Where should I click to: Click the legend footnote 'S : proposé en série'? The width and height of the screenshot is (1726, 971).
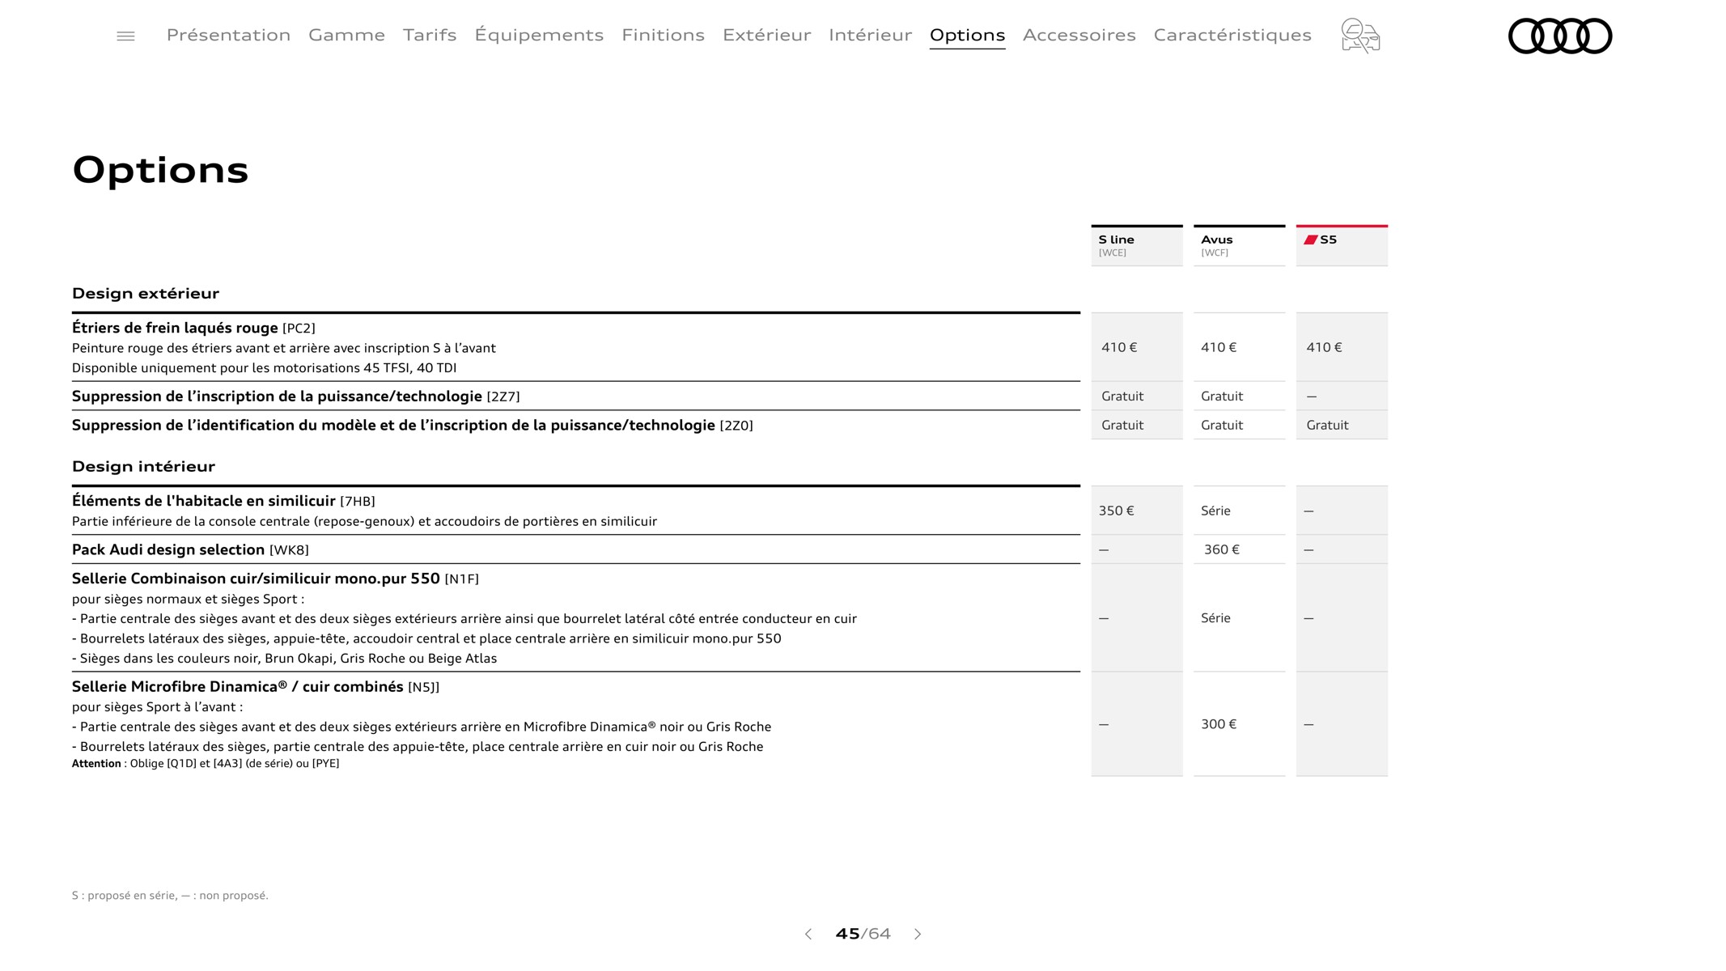pos(170,895)
